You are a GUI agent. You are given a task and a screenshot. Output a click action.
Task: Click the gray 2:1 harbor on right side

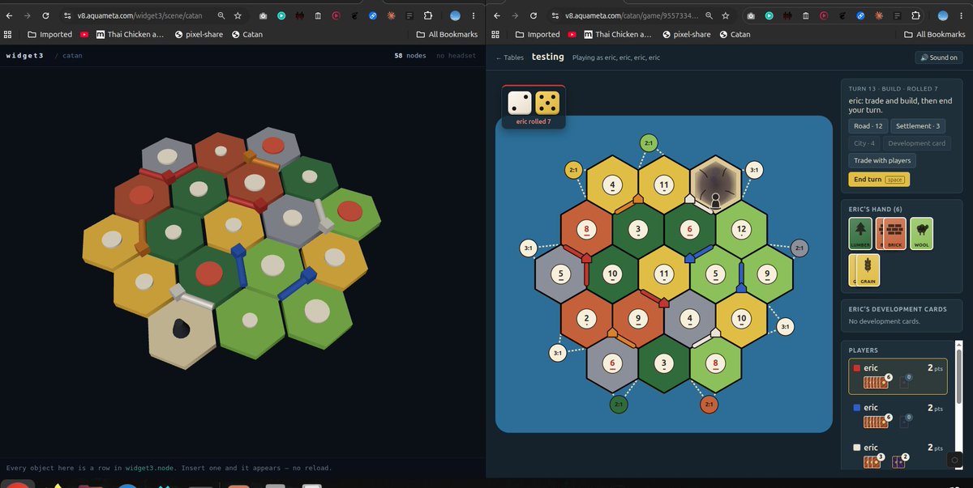(x=799, y=248)
